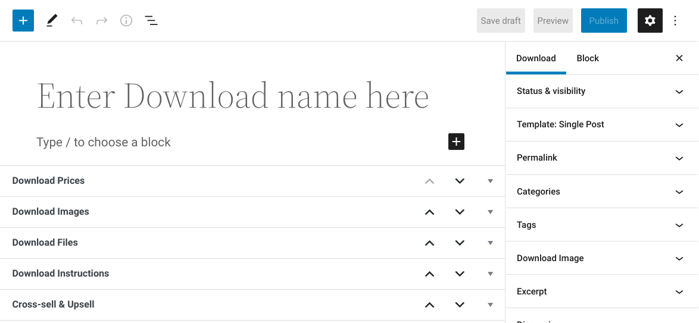Select the Download tab in sidebar
The height and width of the screenshot is (323, 699).
click(x=536, y=58)
